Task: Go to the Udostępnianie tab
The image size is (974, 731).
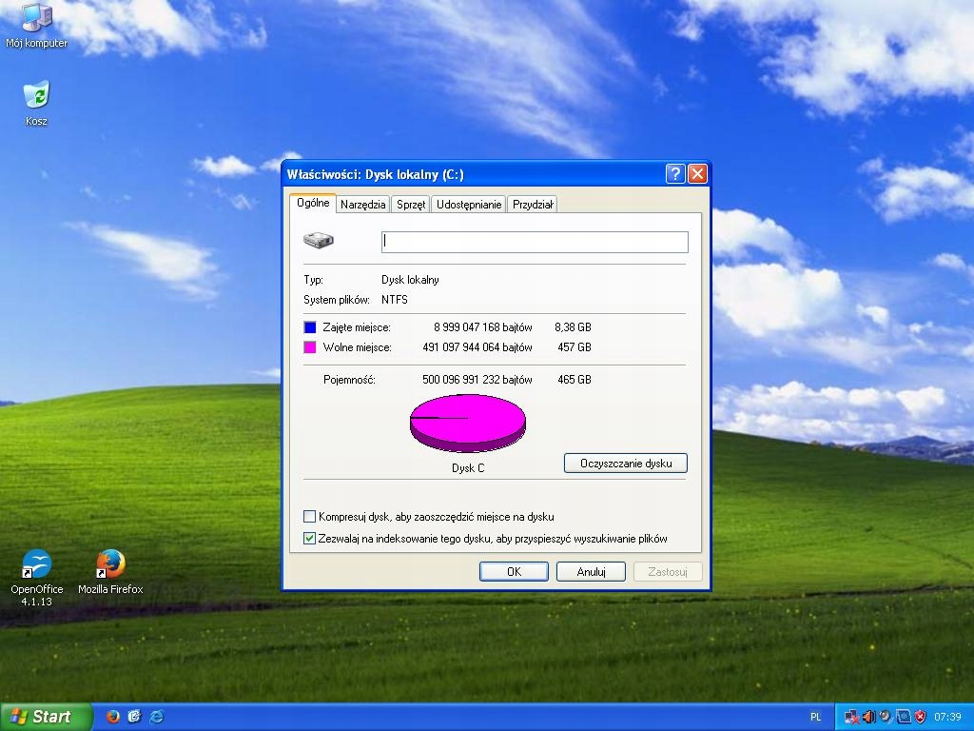Action: click(468, 205)
